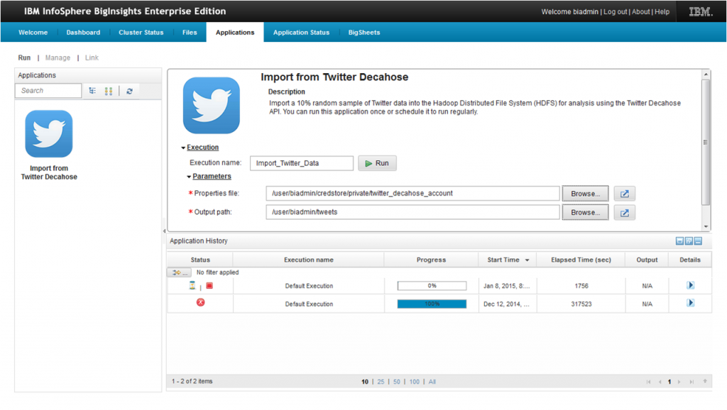Click the up arrow icon in pager
Image resolution: width=727 pixels, height=410 pixels.
[705, 382]
